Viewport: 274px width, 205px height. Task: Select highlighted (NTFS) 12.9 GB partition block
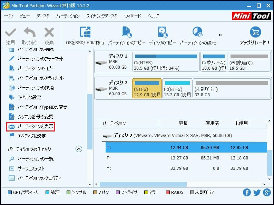[x=147, y=88]
